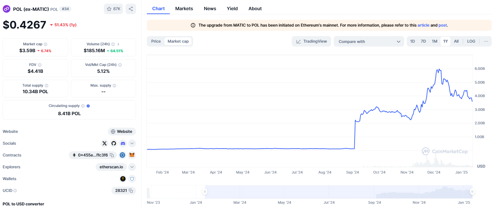
Task: Click the $185.16M volume value
Action: 94,51
